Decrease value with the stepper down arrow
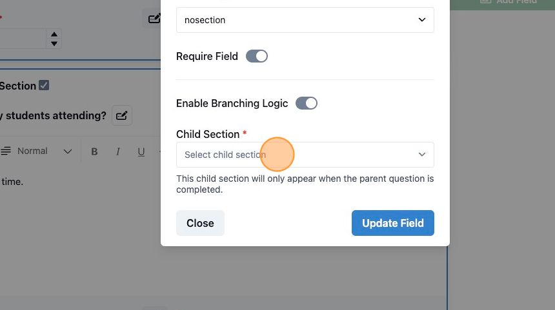 coord(54,44)
